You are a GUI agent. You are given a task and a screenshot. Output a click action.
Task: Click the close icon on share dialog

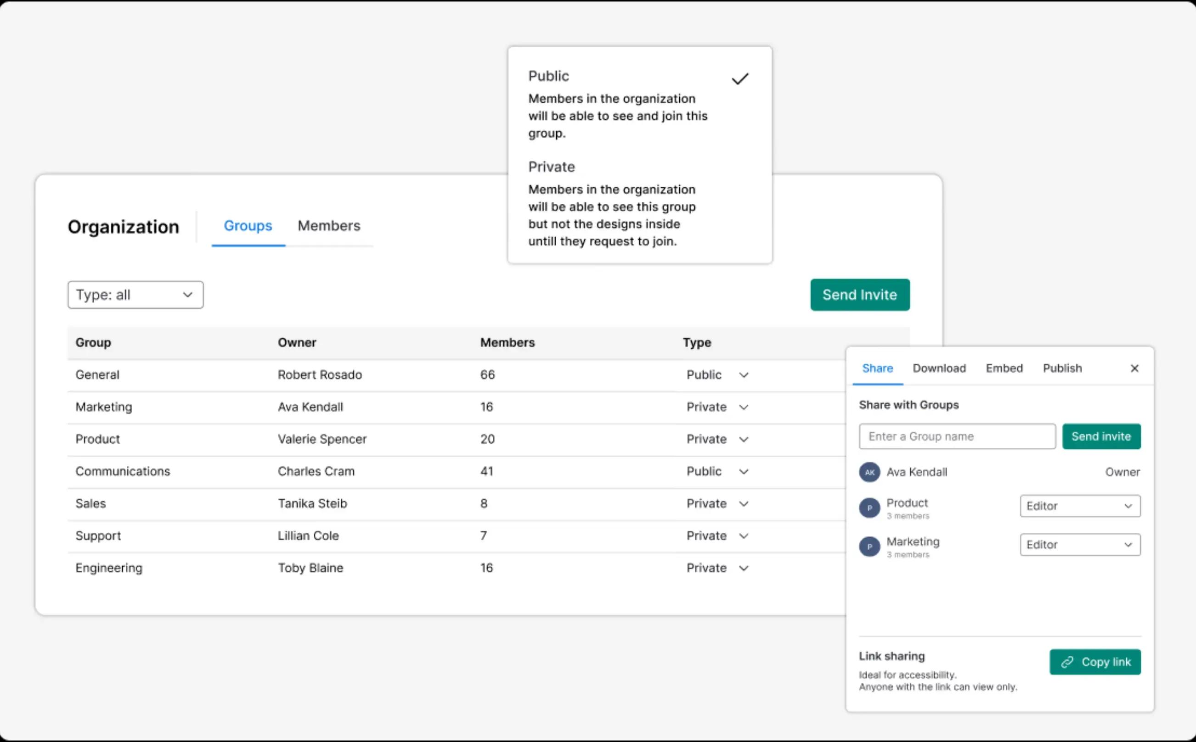point(1134,368)
